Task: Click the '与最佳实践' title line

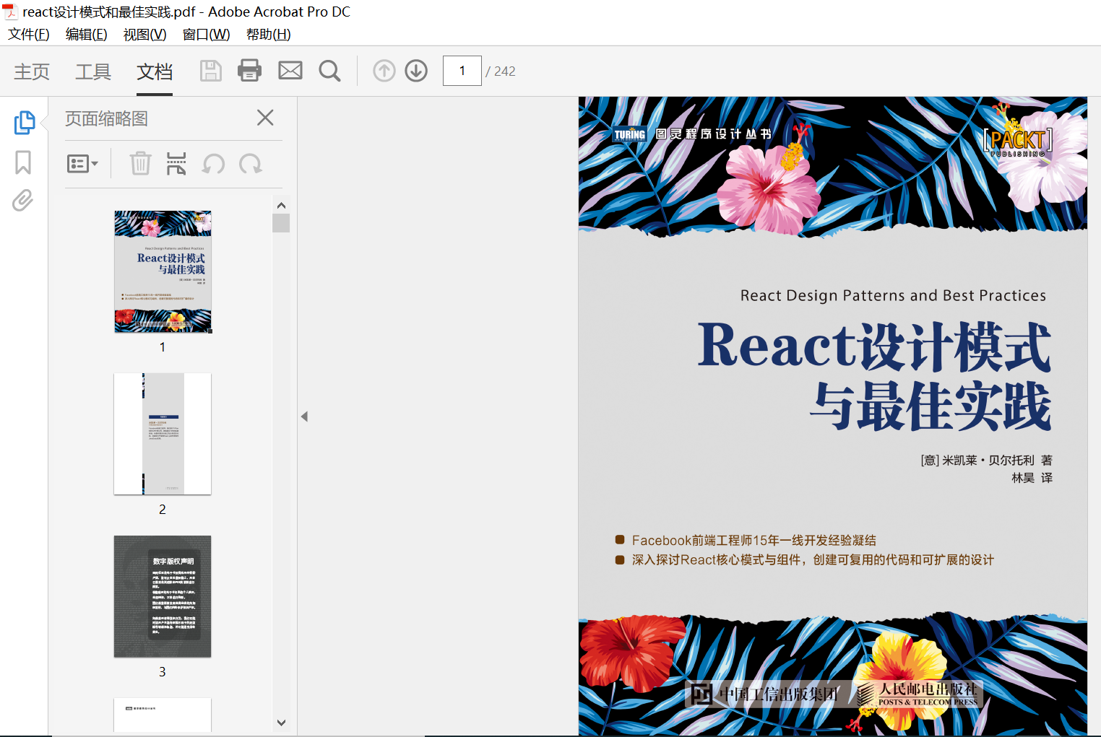Action: (931, 406)
